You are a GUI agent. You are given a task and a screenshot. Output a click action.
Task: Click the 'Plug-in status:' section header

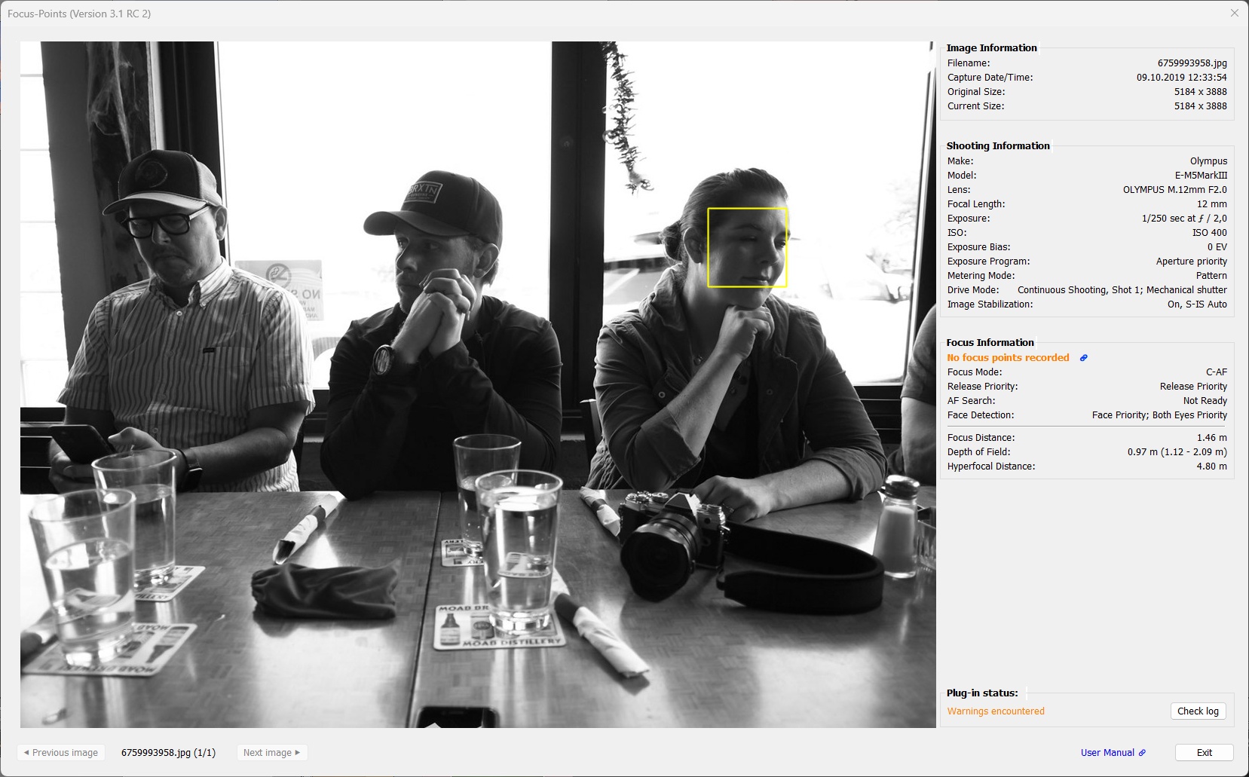[981, 693]
